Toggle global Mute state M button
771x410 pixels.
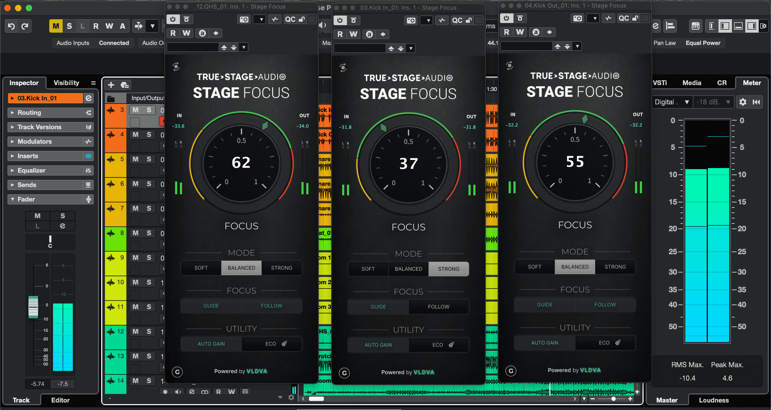click(56, 26)
